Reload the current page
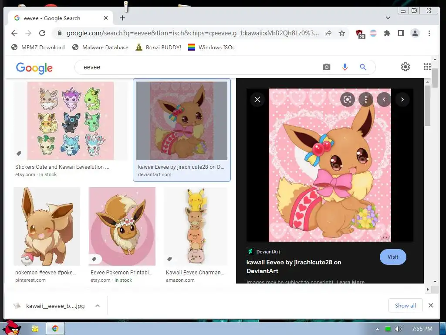The width and height of the screenshot is (446, 335). 42,33
